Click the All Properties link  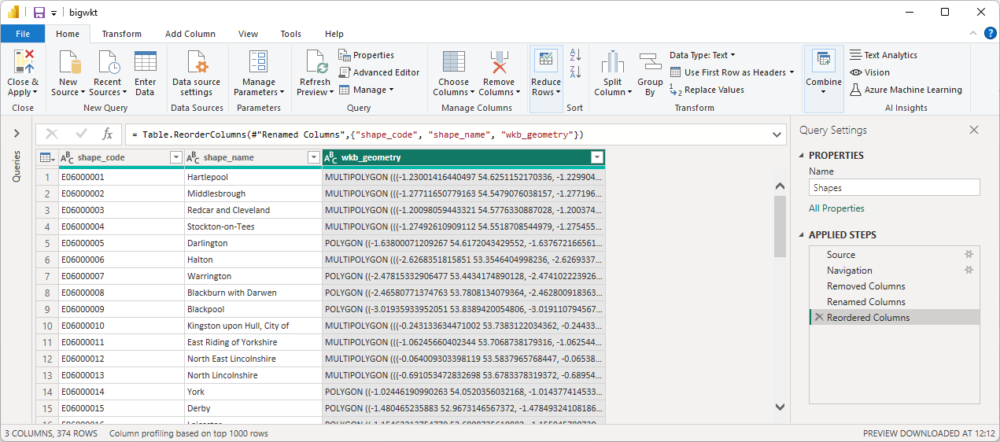pyautogui.click(x=836, y=208)
